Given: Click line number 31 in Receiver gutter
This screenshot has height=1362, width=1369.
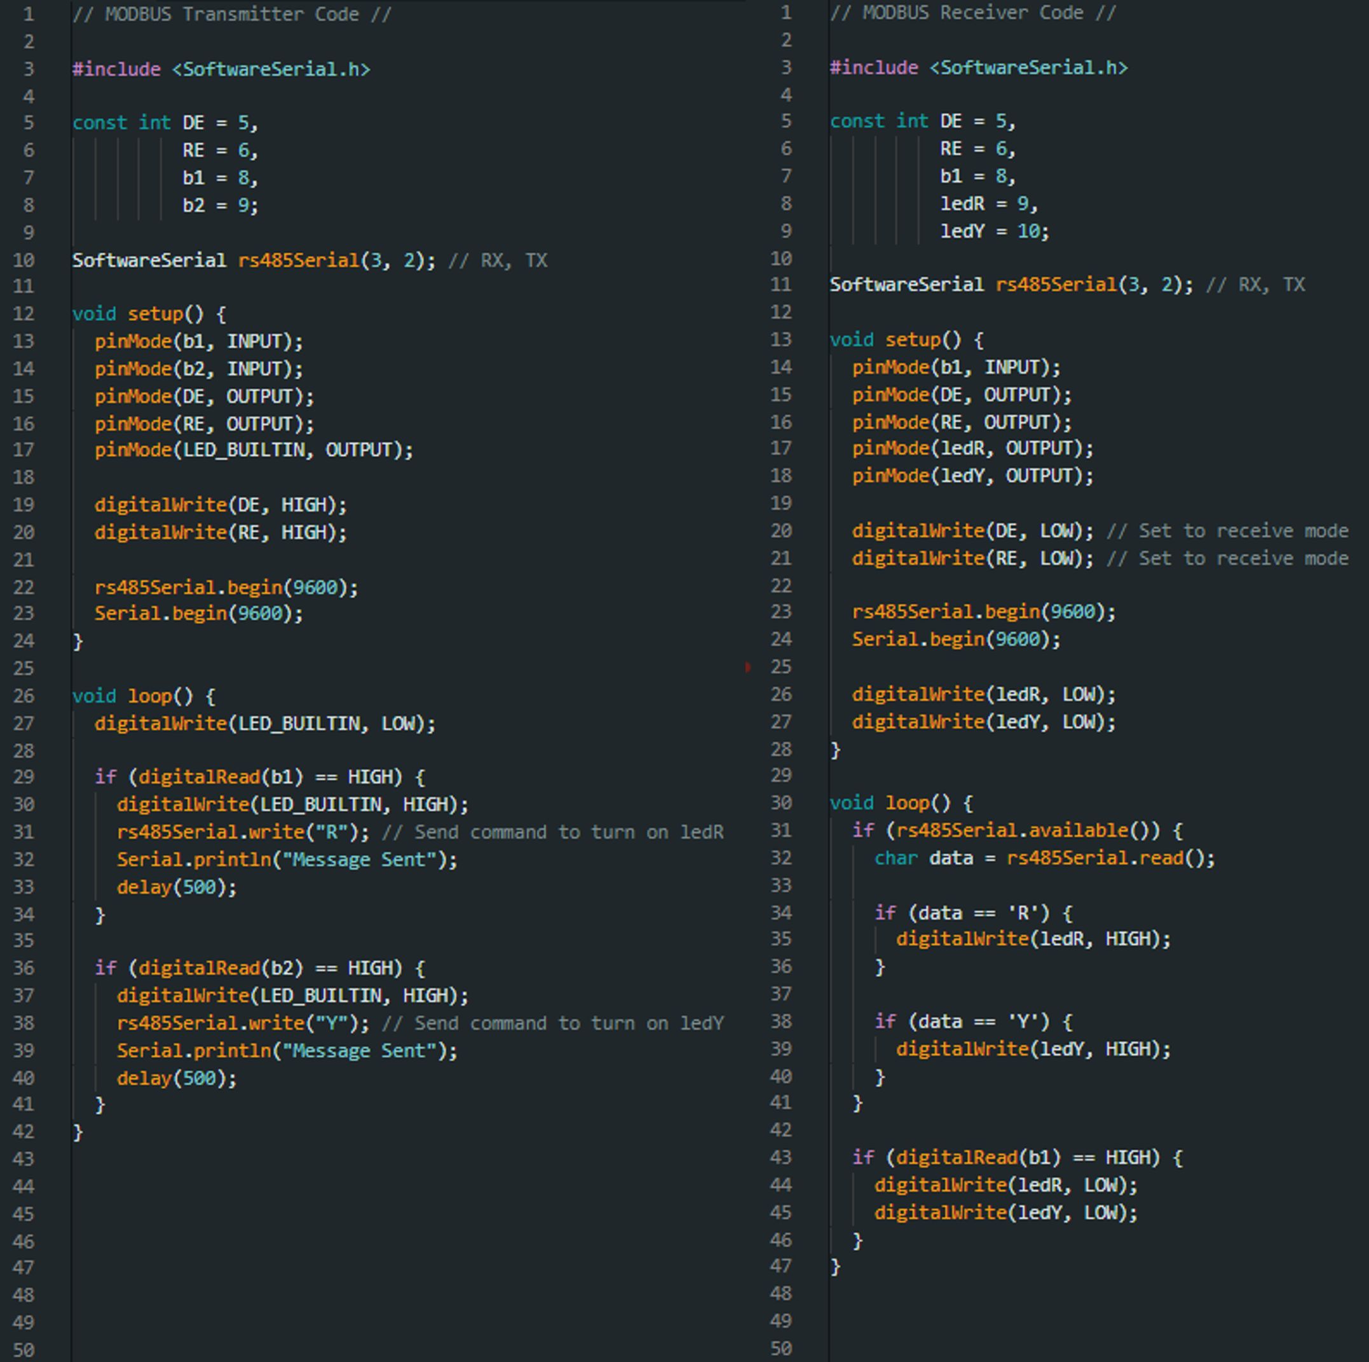Looking at the screenshot, I should tap(781, 830).
